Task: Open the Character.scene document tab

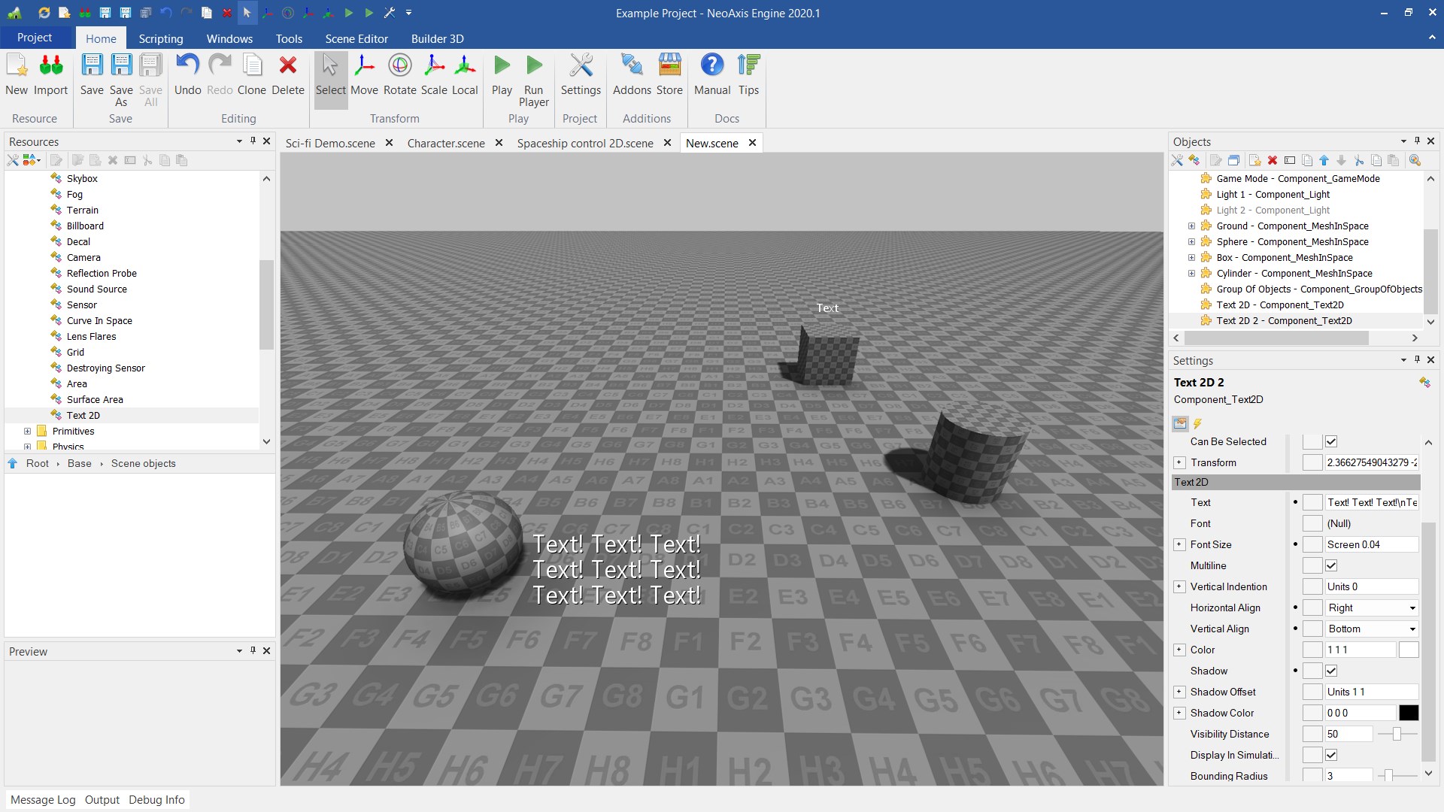Action: point(446,143)
